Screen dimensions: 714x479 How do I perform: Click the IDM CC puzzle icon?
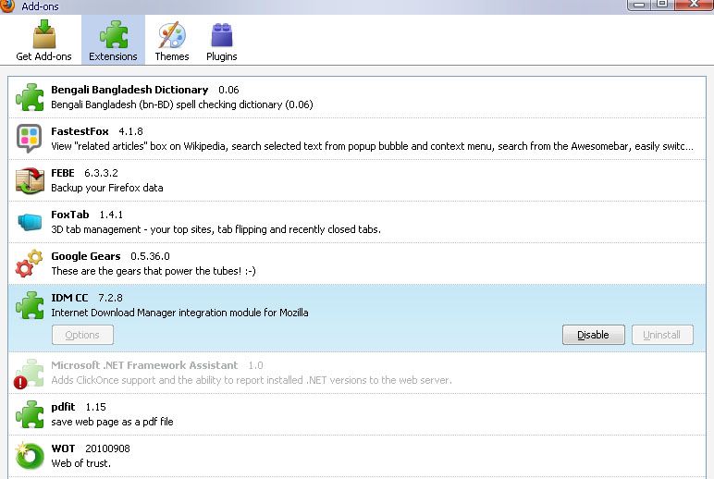(30, 305)
